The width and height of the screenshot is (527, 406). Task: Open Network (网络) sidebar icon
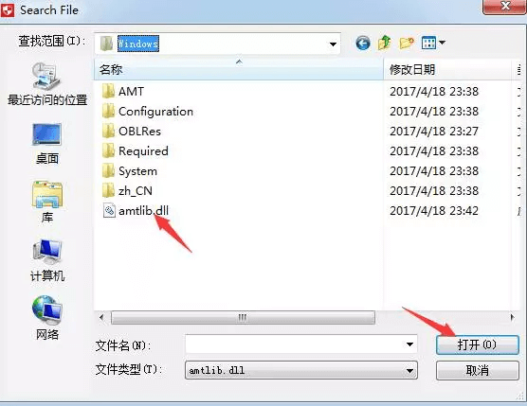(47, 318)
